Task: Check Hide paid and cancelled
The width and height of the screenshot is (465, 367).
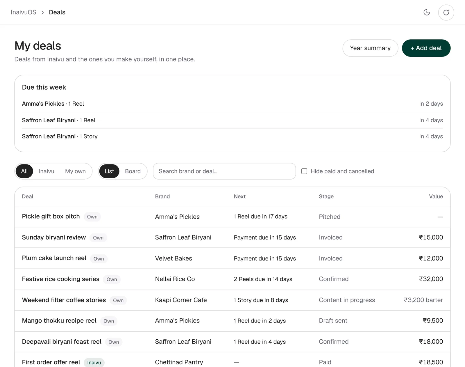Action: click(x=304, y=171)
